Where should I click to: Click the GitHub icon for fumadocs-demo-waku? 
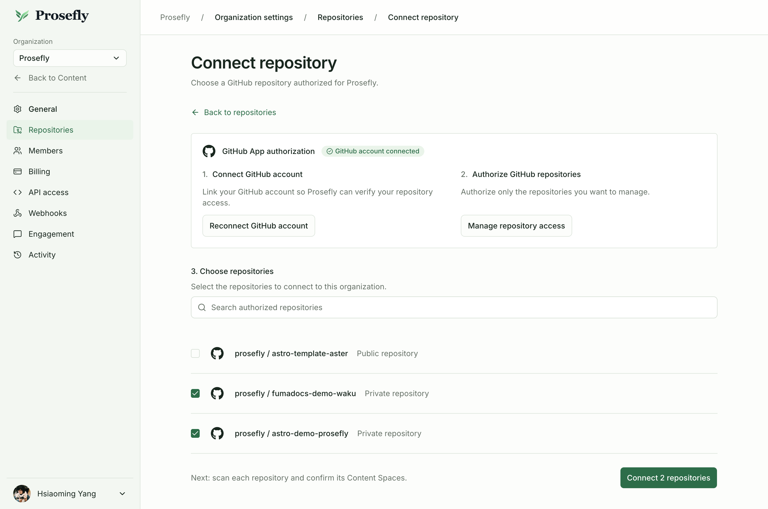click(x=217, y=393)
